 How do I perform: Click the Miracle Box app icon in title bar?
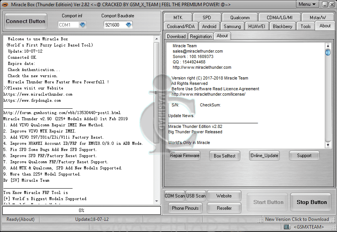point(5,4)
